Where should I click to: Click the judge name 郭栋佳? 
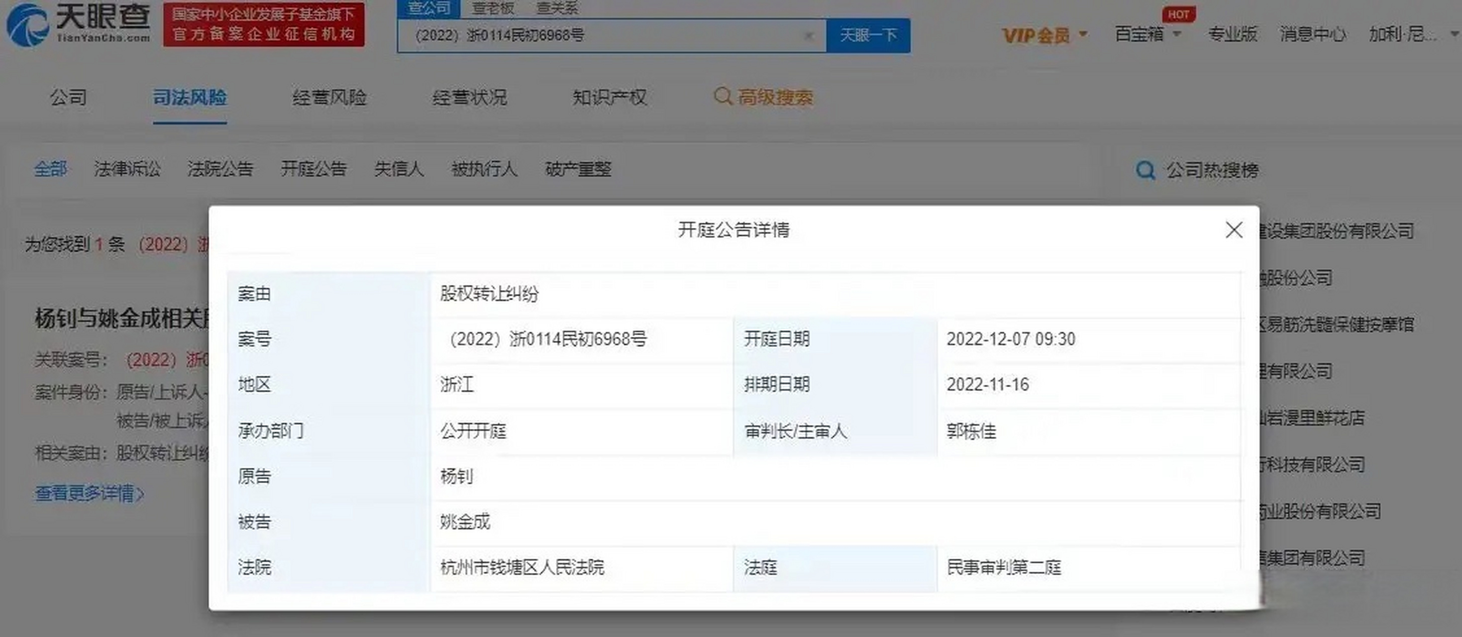point(971,431)
